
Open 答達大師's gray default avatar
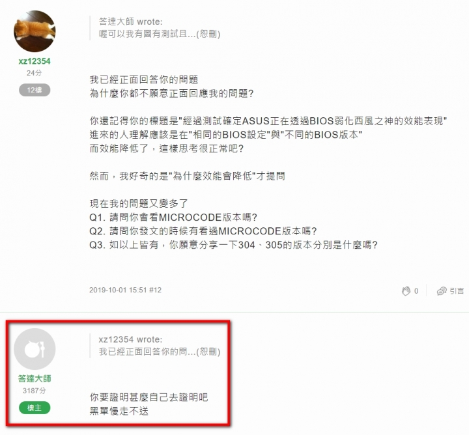click(x=35, y=349)
